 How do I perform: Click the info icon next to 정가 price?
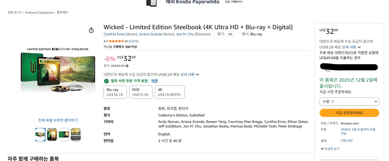127,66
